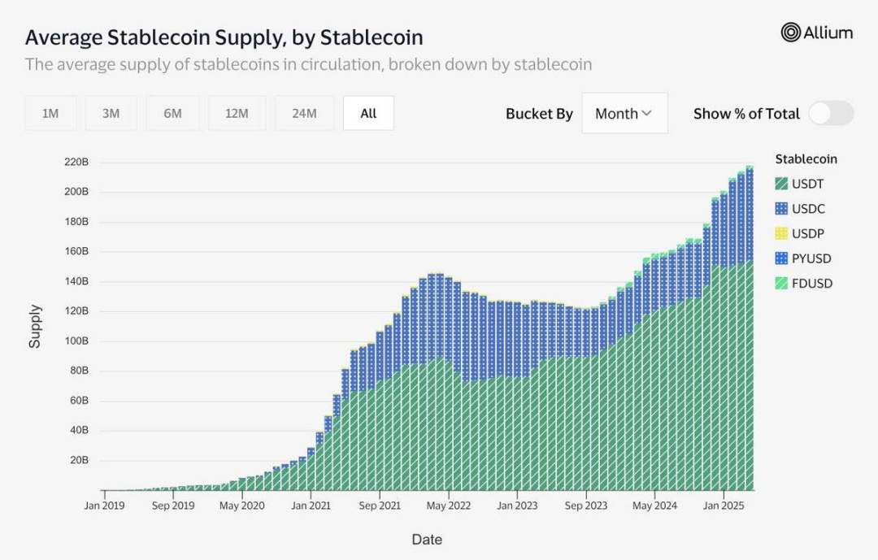Open the Bucket By Month dropdown

(624, 114)
